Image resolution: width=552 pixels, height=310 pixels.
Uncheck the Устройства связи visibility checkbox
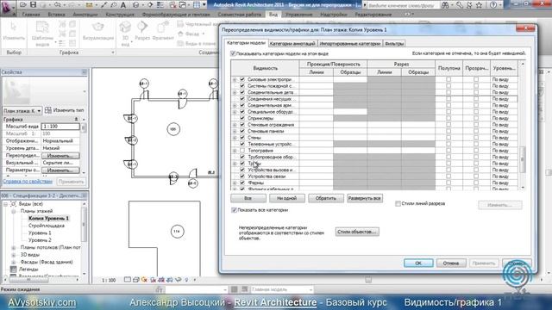pos(242,176)
